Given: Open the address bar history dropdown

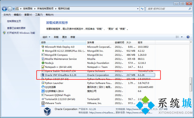Looking at the screenshot, I should (138, 9).
